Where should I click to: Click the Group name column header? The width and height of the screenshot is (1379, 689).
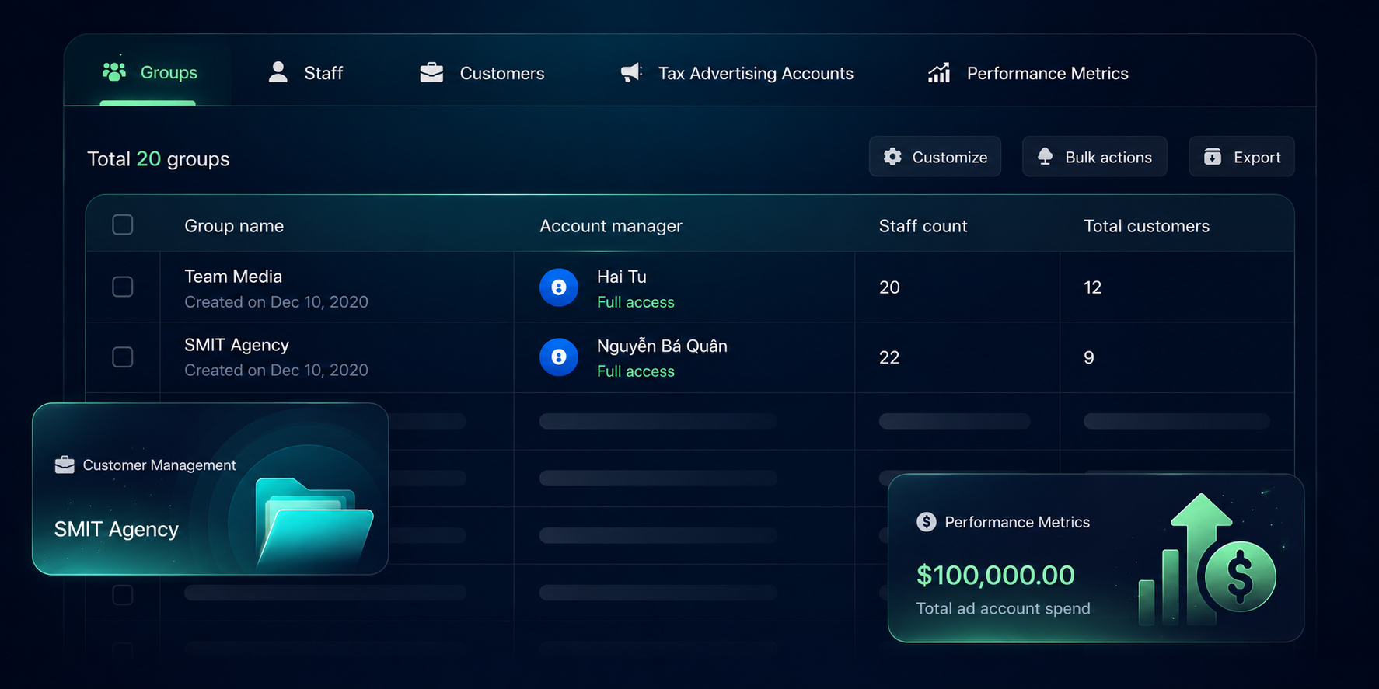pyautogui.click(x=234, y=226)
